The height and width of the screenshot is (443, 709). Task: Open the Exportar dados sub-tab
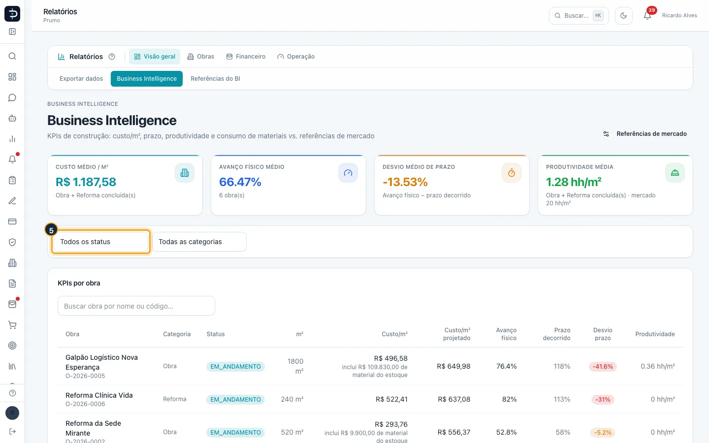81,79
